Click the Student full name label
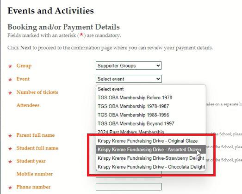This screenshot has width=242, height=194. click(37, 148)
